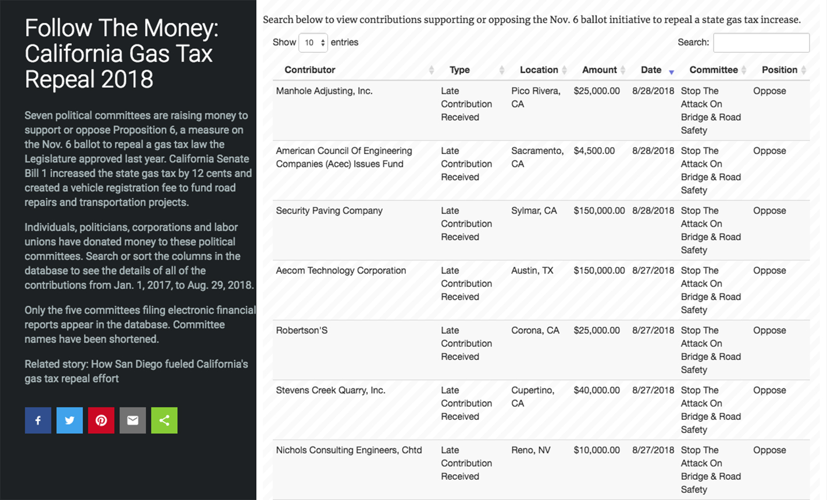Sort the table by Position column
Image resolution: width=827 pixels, height=500 pixels.
pyautogui.click(x=779, y=70)
